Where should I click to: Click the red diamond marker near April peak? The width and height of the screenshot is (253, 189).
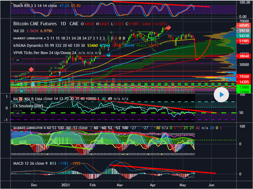(168, 28)
